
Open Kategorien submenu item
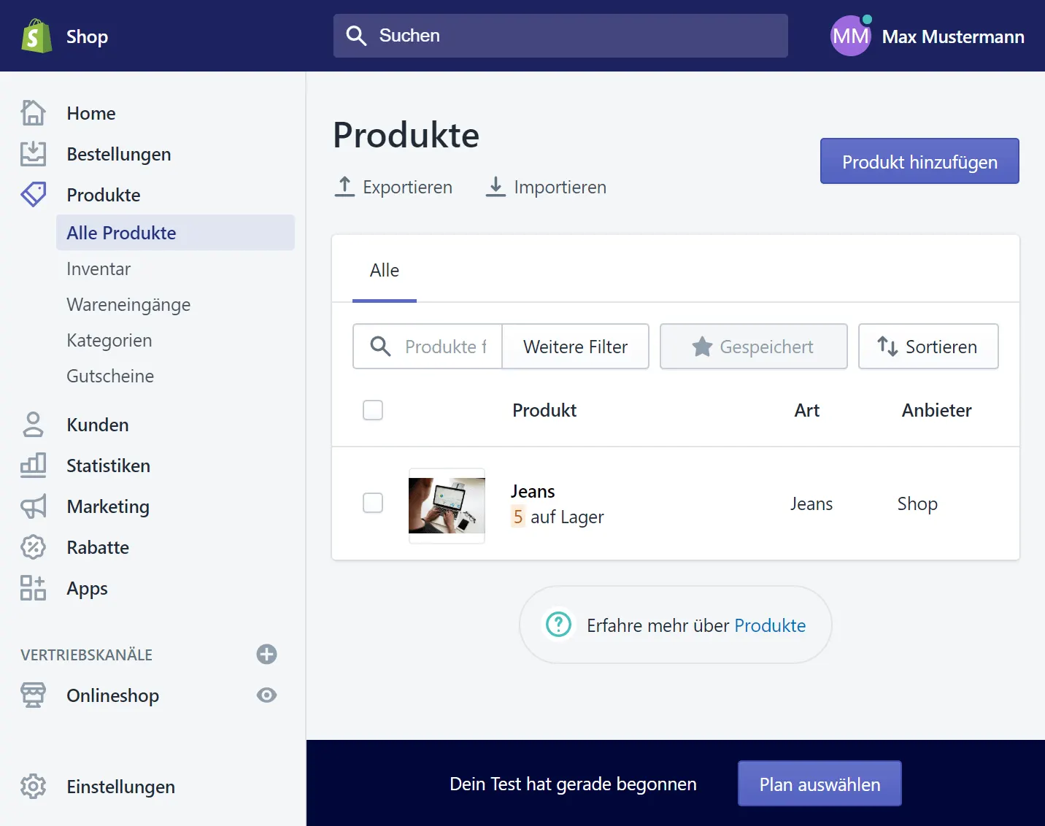pos(109,341)
